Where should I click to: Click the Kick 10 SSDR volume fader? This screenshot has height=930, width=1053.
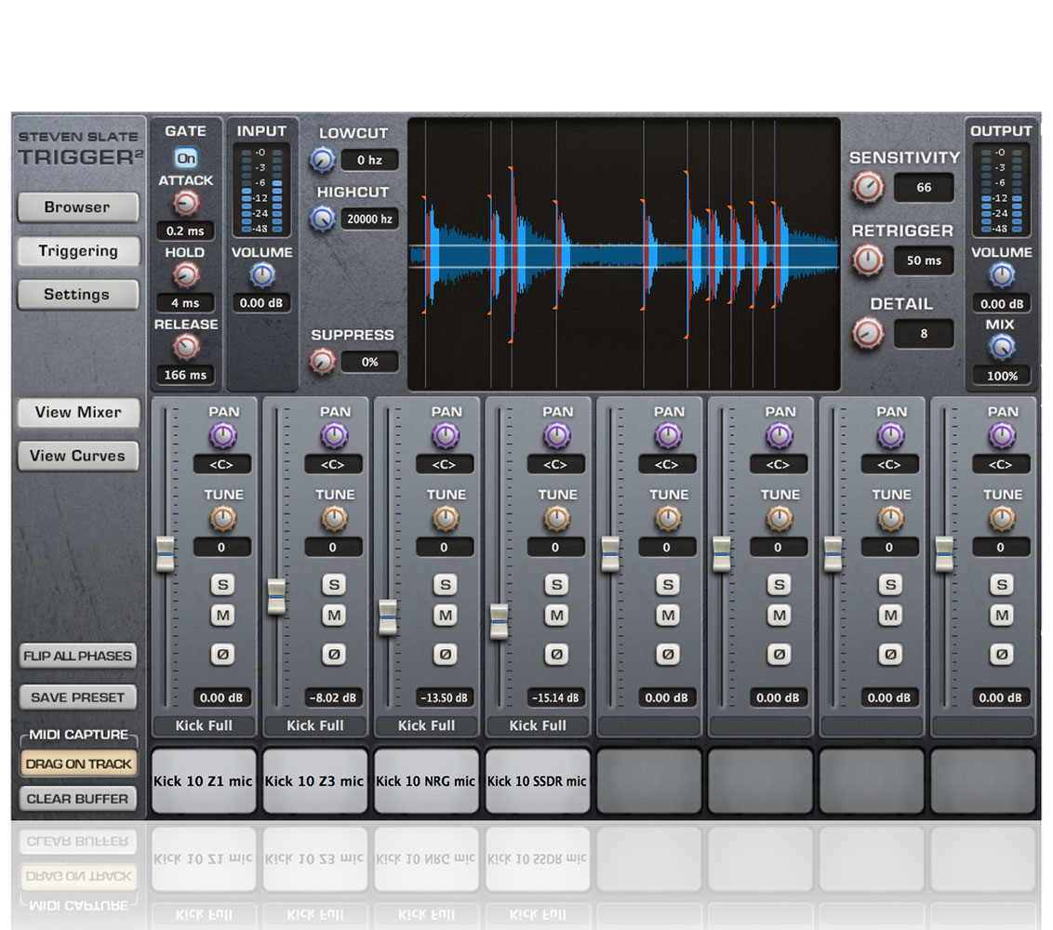(x=499, y=621)
